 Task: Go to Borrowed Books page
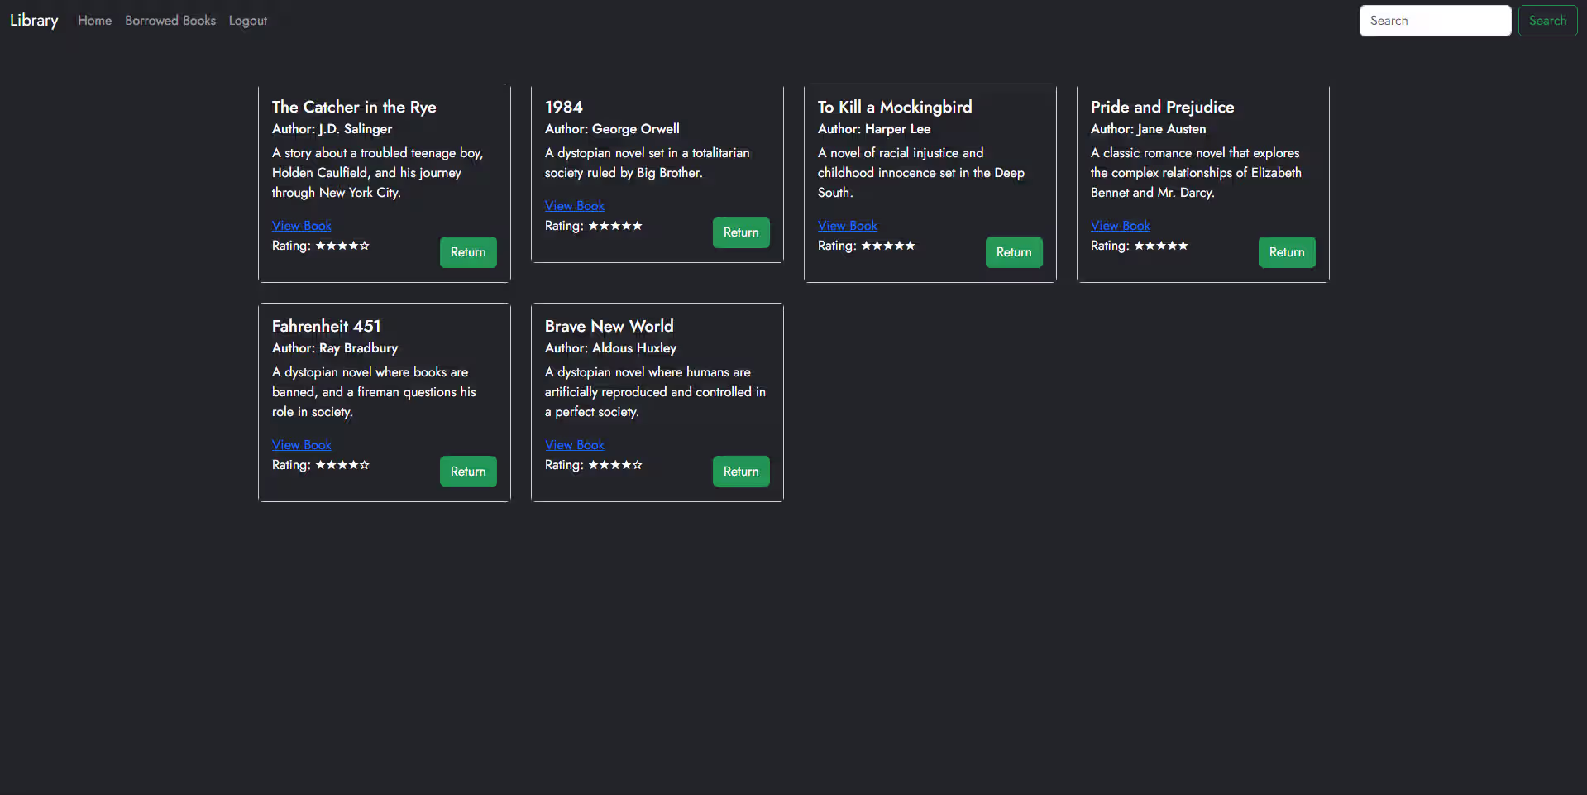pos(170,21)
